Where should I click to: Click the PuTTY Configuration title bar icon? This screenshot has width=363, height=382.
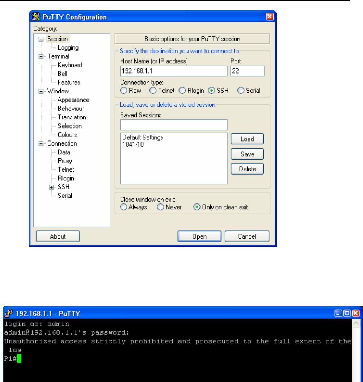(36, 17)
